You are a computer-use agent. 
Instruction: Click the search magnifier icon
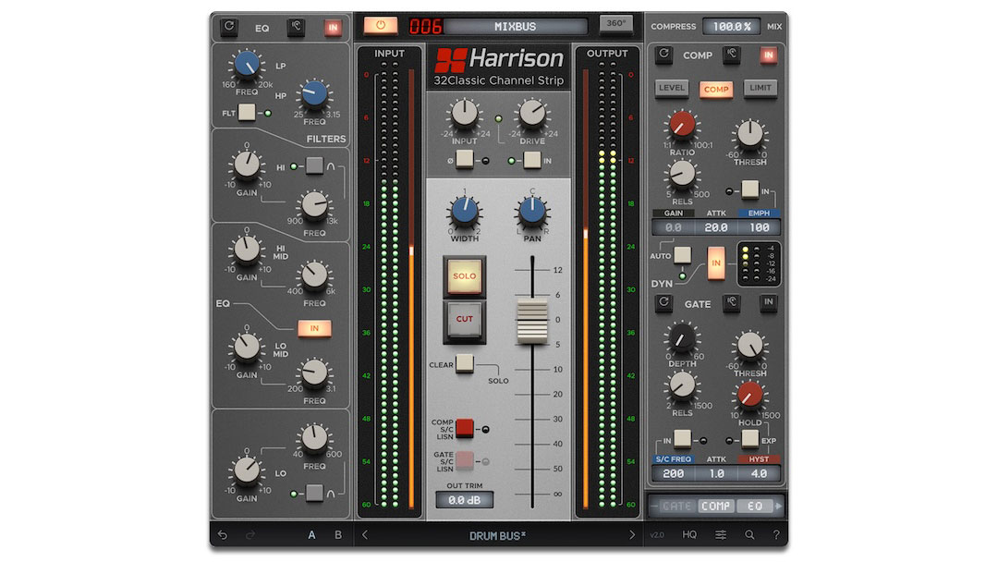tap(749, 534)
